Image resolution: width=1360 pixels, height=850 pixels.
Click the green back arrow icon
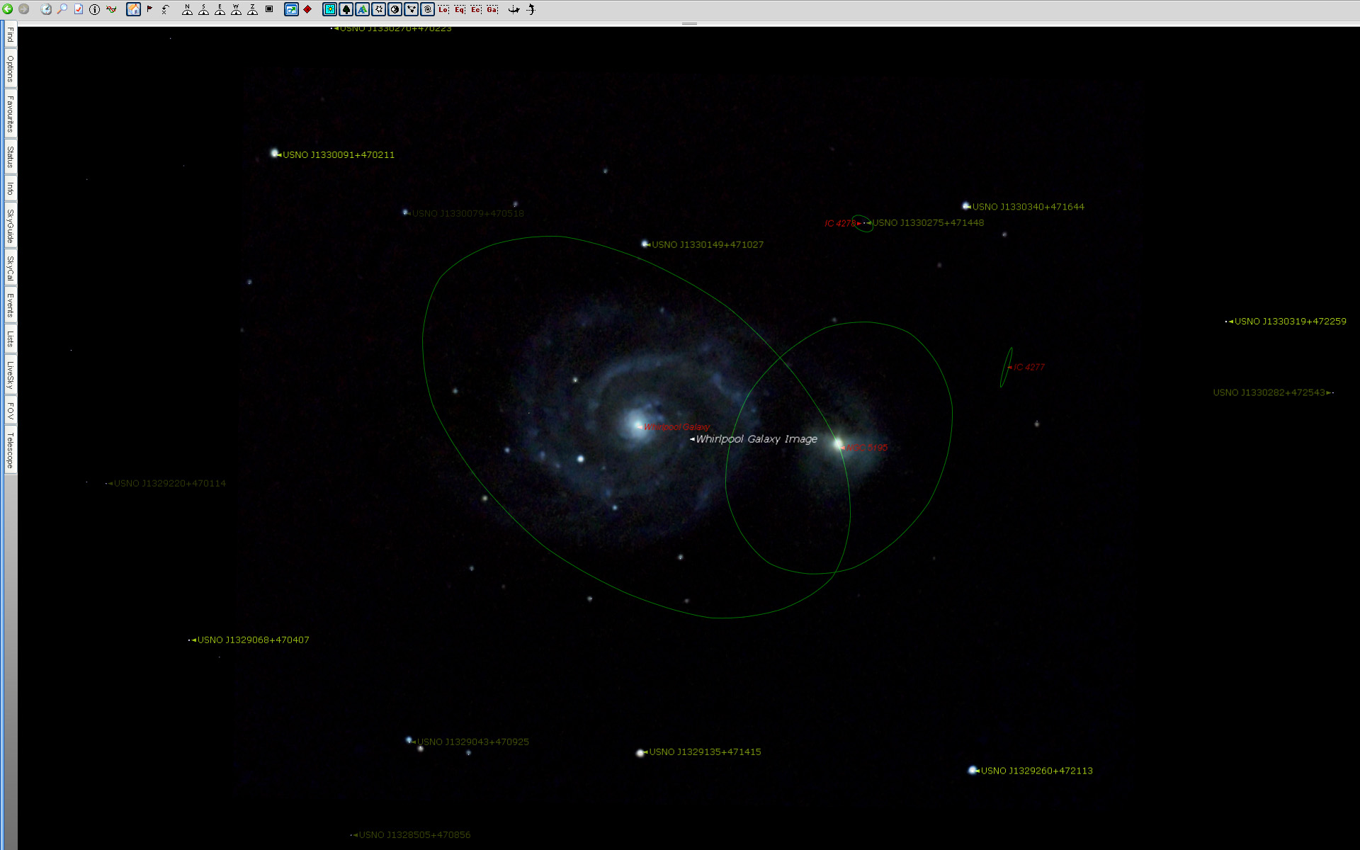8,9
